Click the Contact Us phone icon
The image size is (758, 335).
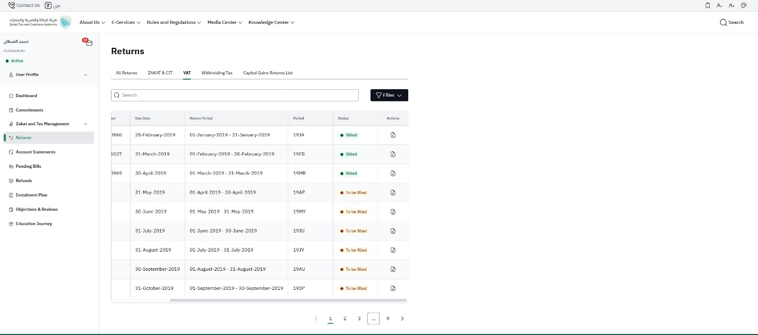(12, 5)
